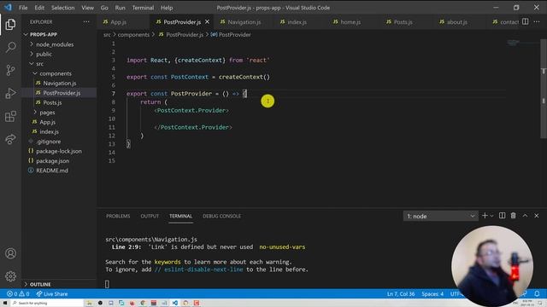The width and height of the screenshot is (547, 307).
Task: Maximize terminal panel with up chevron
Action: pyautogui.click(x=525, y=216)
